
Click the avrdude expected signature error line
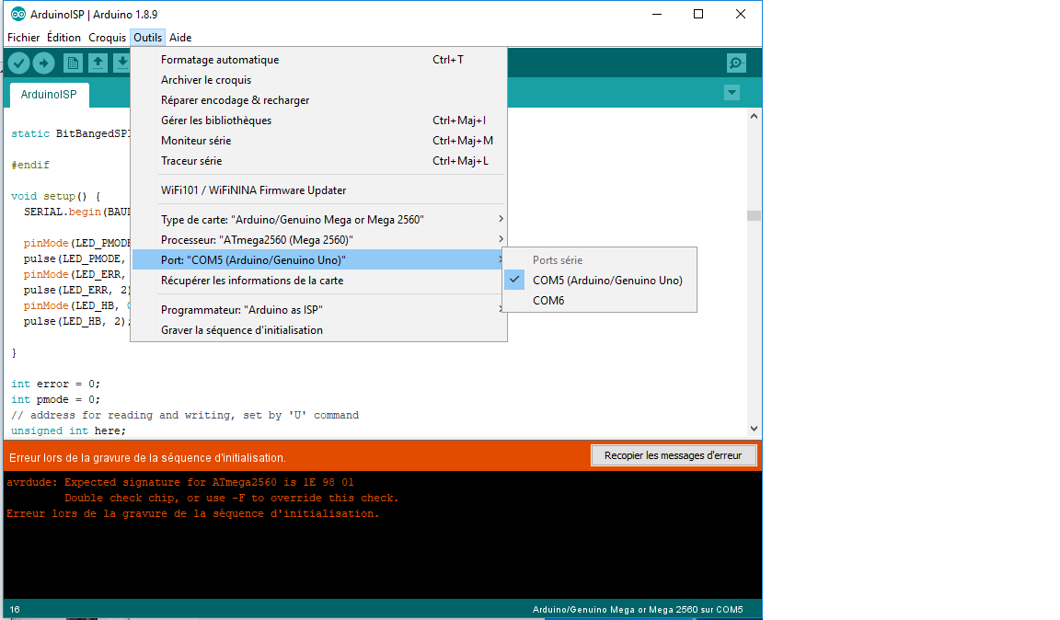[x=180, y=483]
